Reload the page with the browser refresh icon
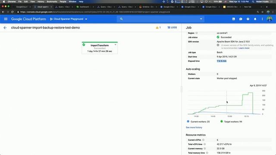 pyautogui.click(x=13, y=12)
